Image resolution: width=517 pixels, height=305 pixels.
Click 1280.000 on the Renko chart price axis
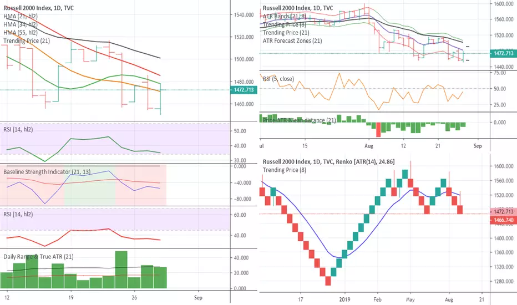point(504,282)
